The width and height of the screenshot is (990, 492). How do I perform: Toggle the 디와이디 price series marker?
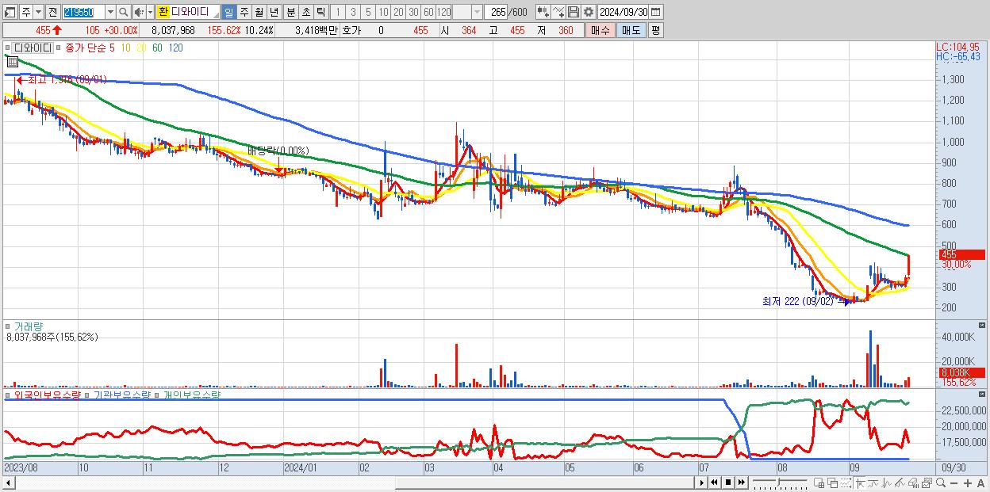(7, 48)
